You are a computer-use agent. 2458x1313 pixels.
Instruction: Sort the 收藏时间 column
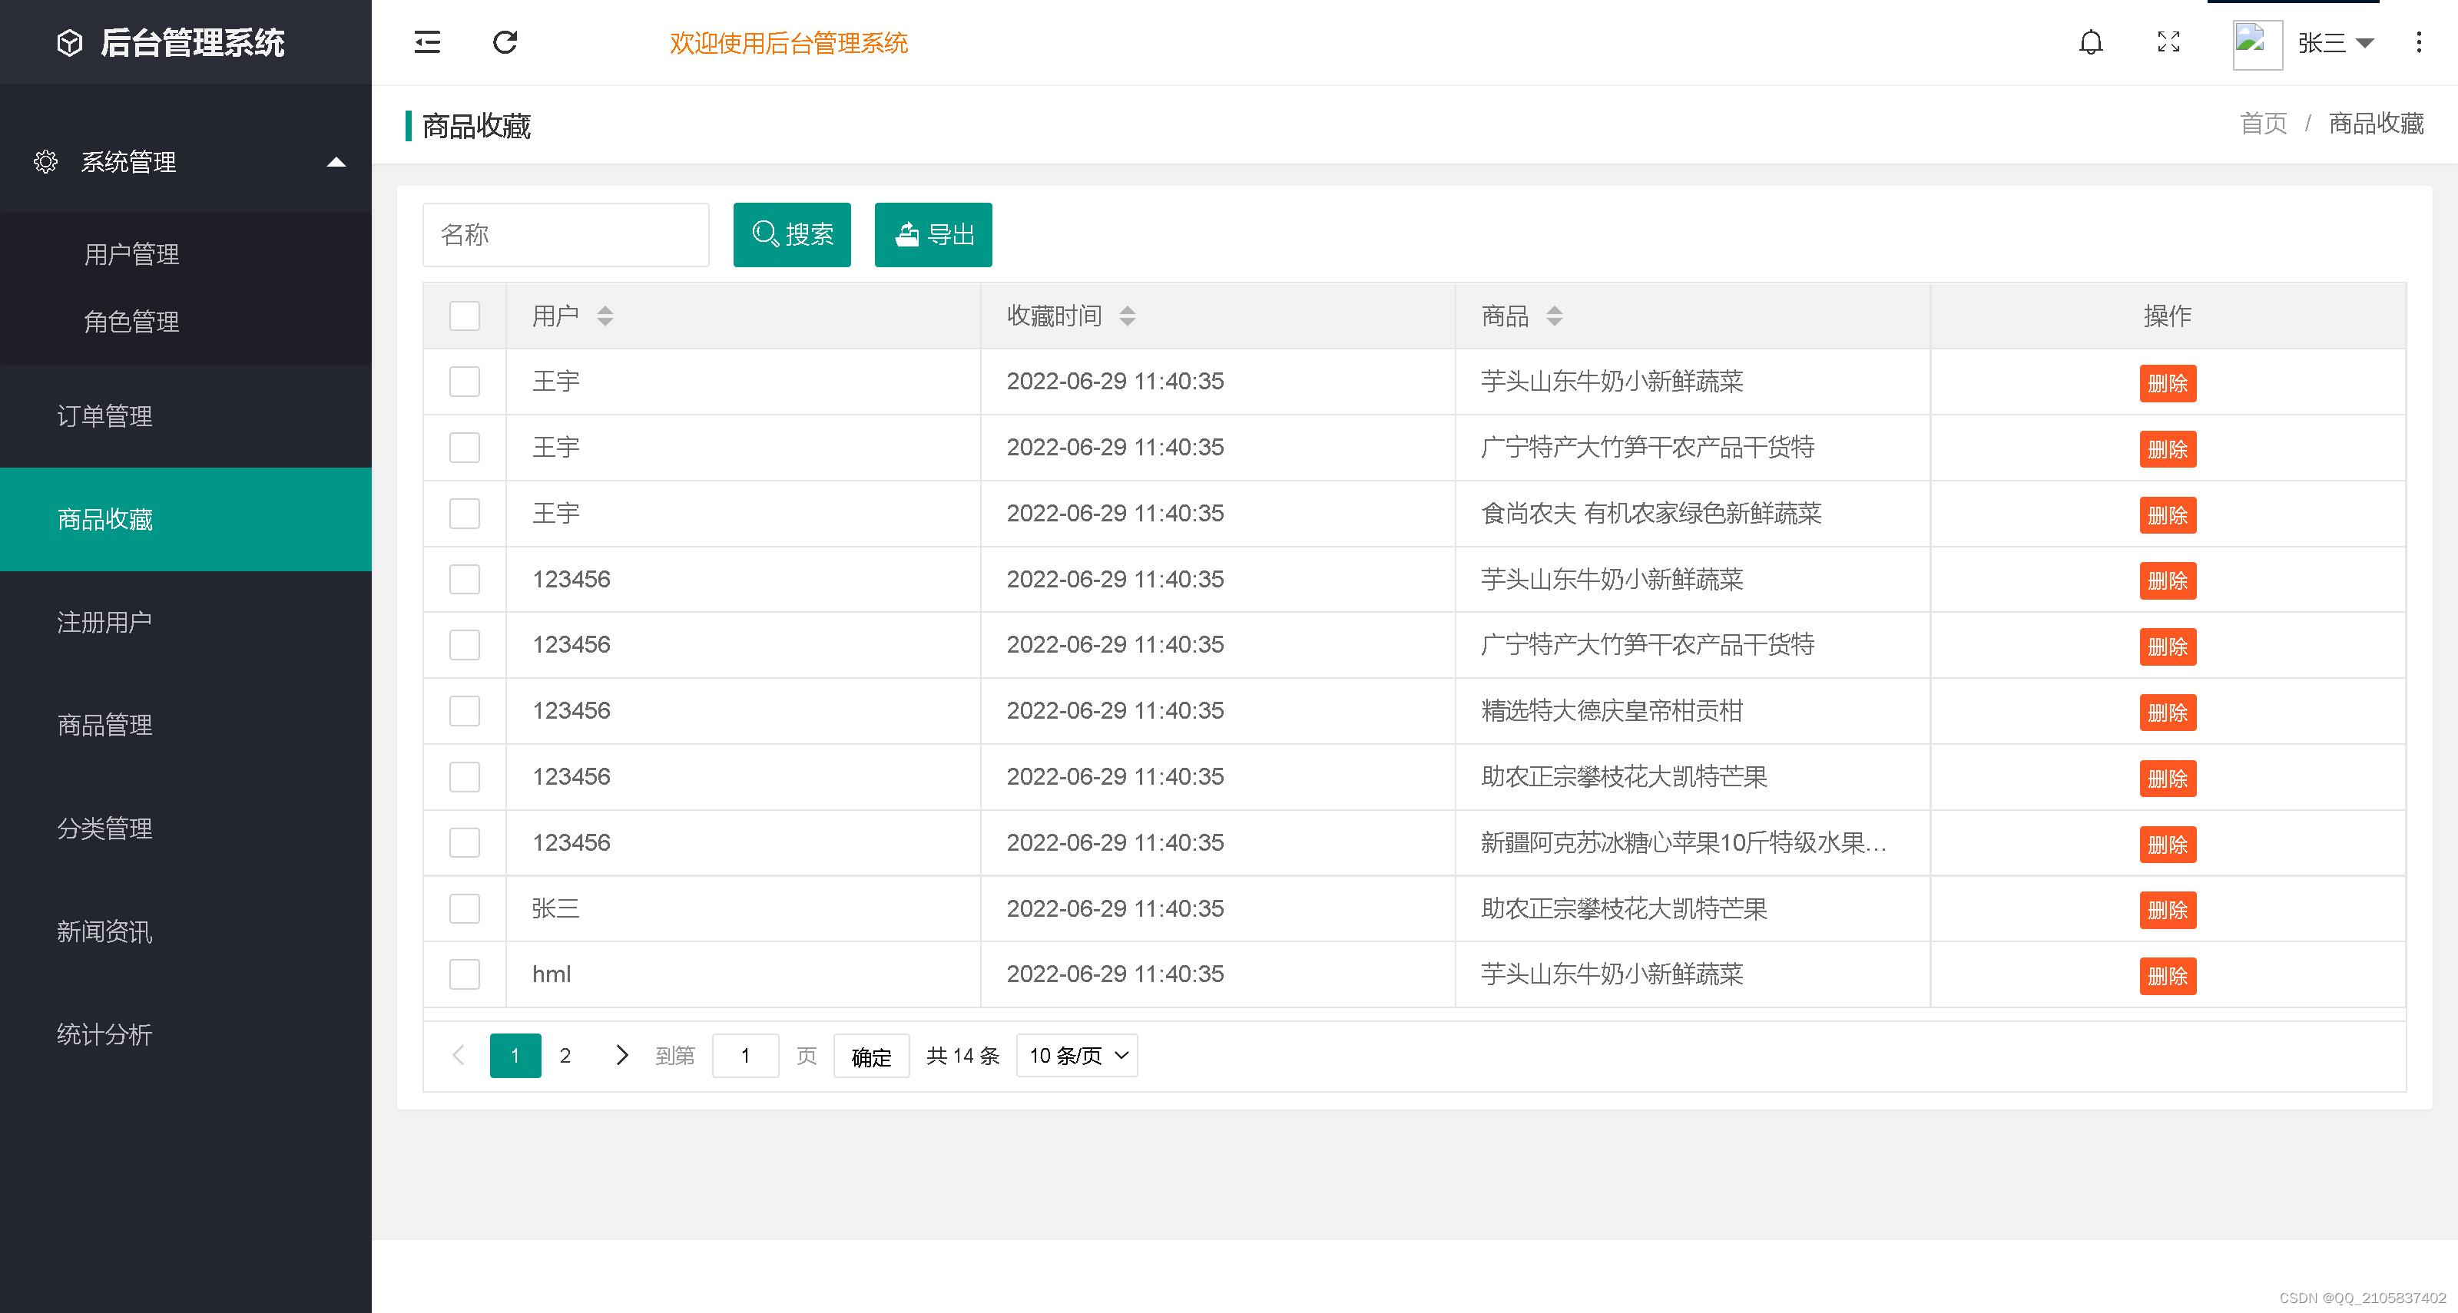pyautogui.click(x=1127, y=316)
